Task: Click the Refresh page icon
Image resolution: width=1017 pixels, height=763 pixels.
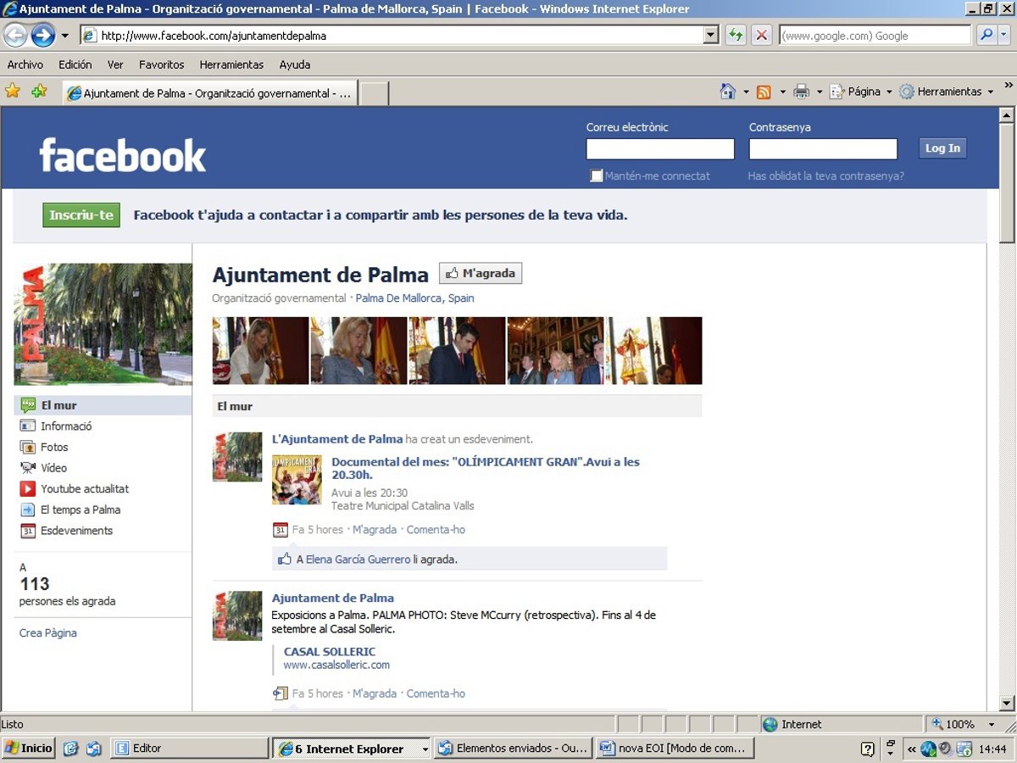Action: tap(736, 36)
